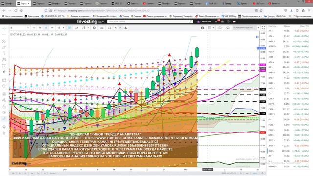Choose the 5-minute interval button

tap(28, 28)
